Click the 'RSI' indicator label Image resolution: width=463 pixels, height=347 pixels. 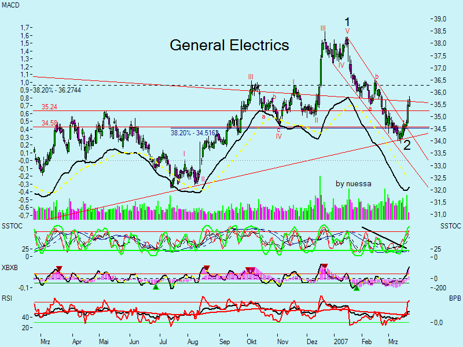(7, 298)
